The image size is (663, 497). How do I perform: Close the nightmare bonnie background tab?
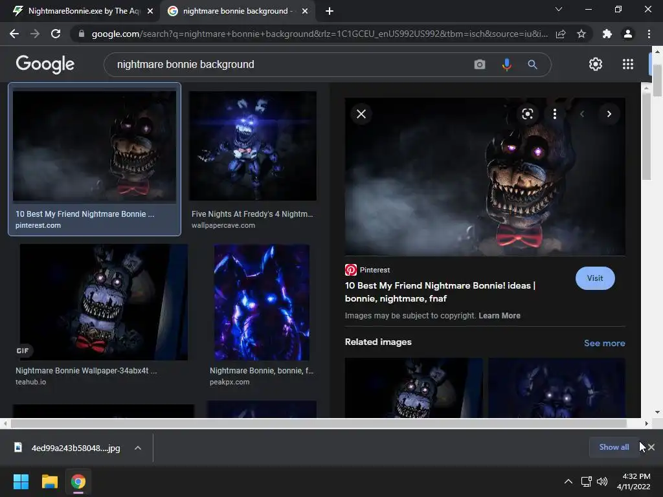[305, 11]
